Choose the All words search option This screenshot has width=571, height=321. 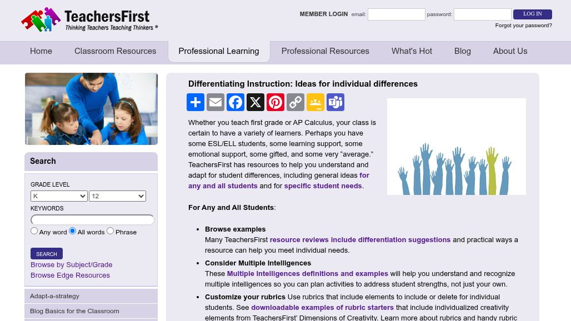[73, 231]
